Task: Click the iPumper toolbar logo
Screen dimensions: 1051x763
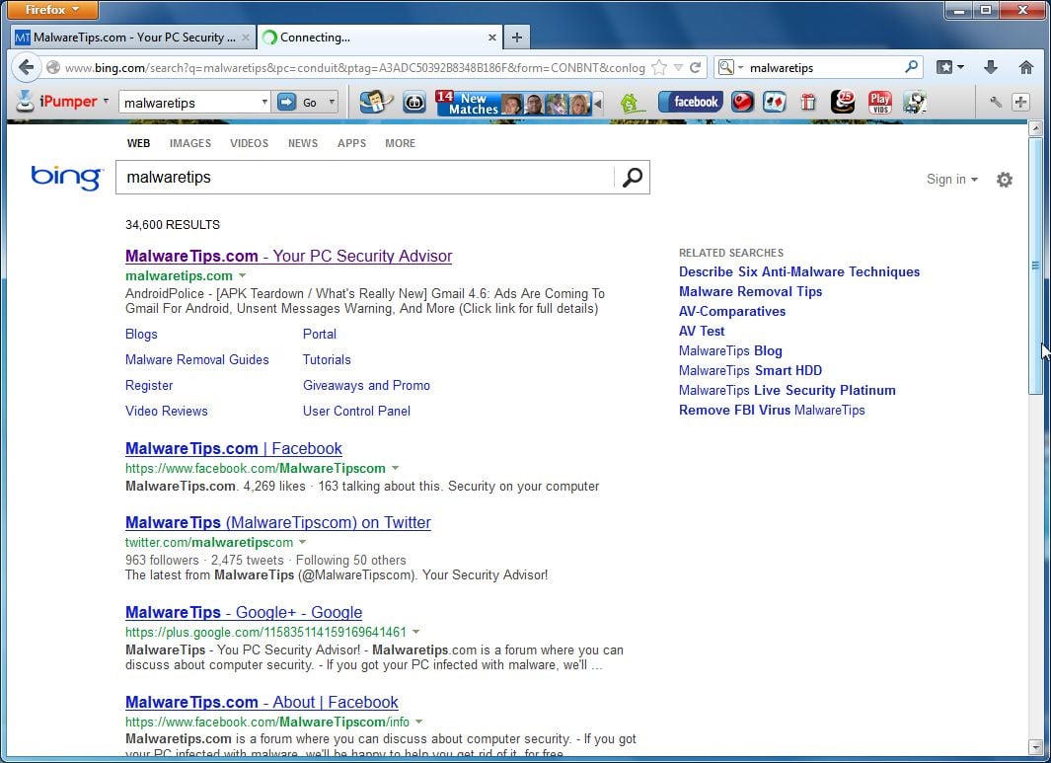Action: coord(56,102)
